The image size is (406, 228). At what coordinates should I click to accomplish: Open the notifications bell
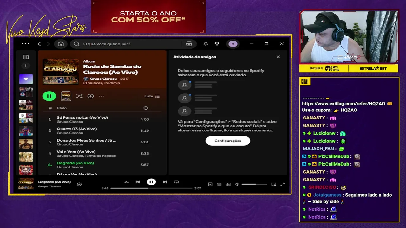(x=206, y=44)
